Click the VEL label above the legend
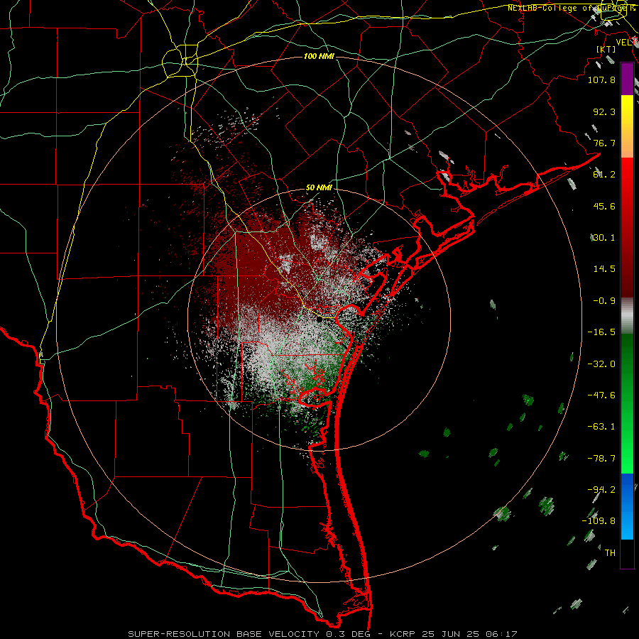The width and height of the screenshot is (639, 639). (625, 43)
